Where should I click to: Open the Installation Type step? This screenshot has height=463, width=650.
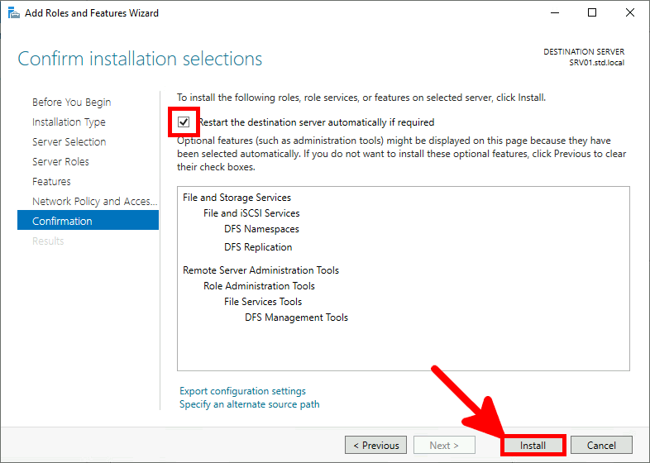(x=69, y=122)
